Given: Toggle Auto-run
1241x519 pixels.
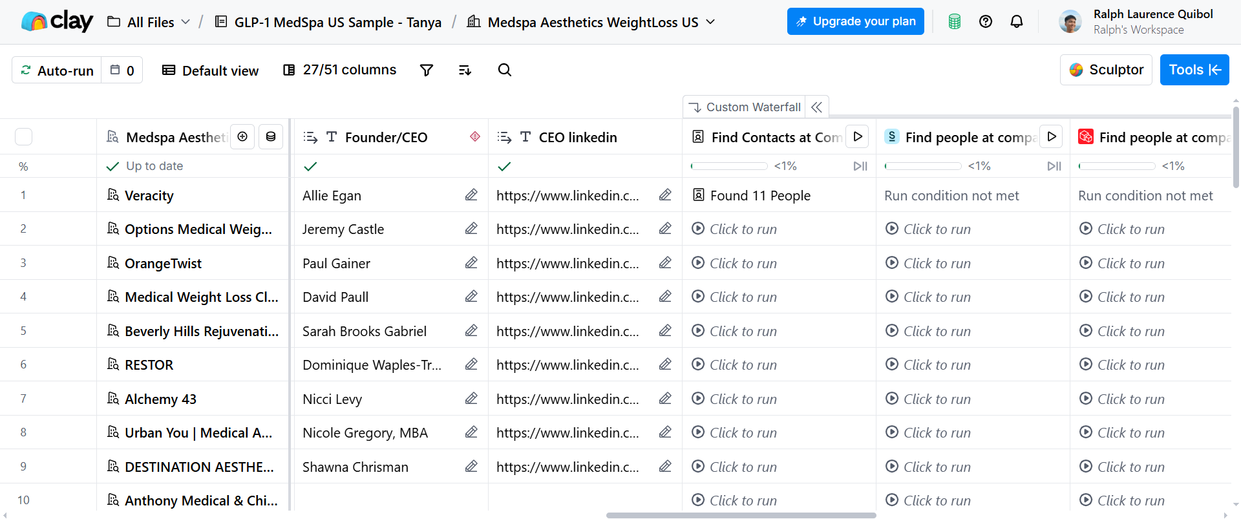Looking at the screenshot, I should [x=57, y=70].
